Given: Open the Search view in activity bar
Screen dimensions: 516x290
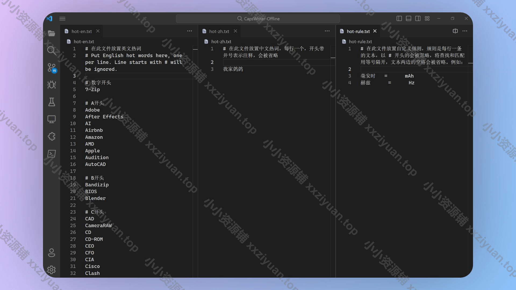Looking at the screenshot, I should 51,50.
